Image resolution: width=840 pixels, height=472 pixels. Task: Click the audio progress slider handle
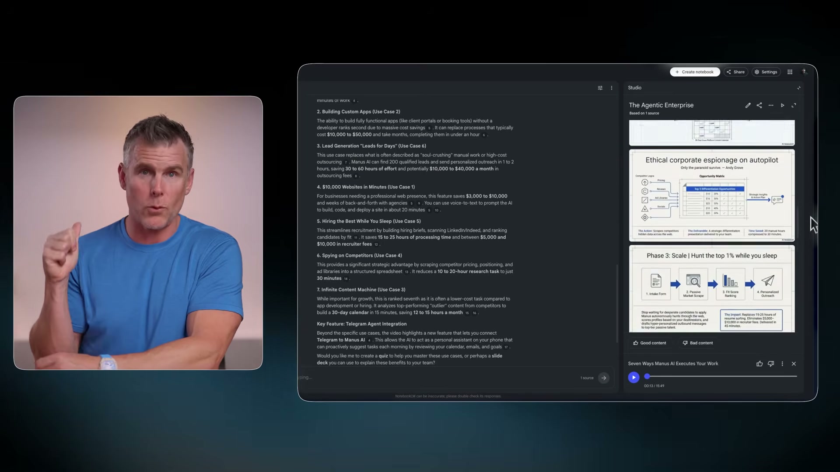pyautogui.click(x=647, y=376)
